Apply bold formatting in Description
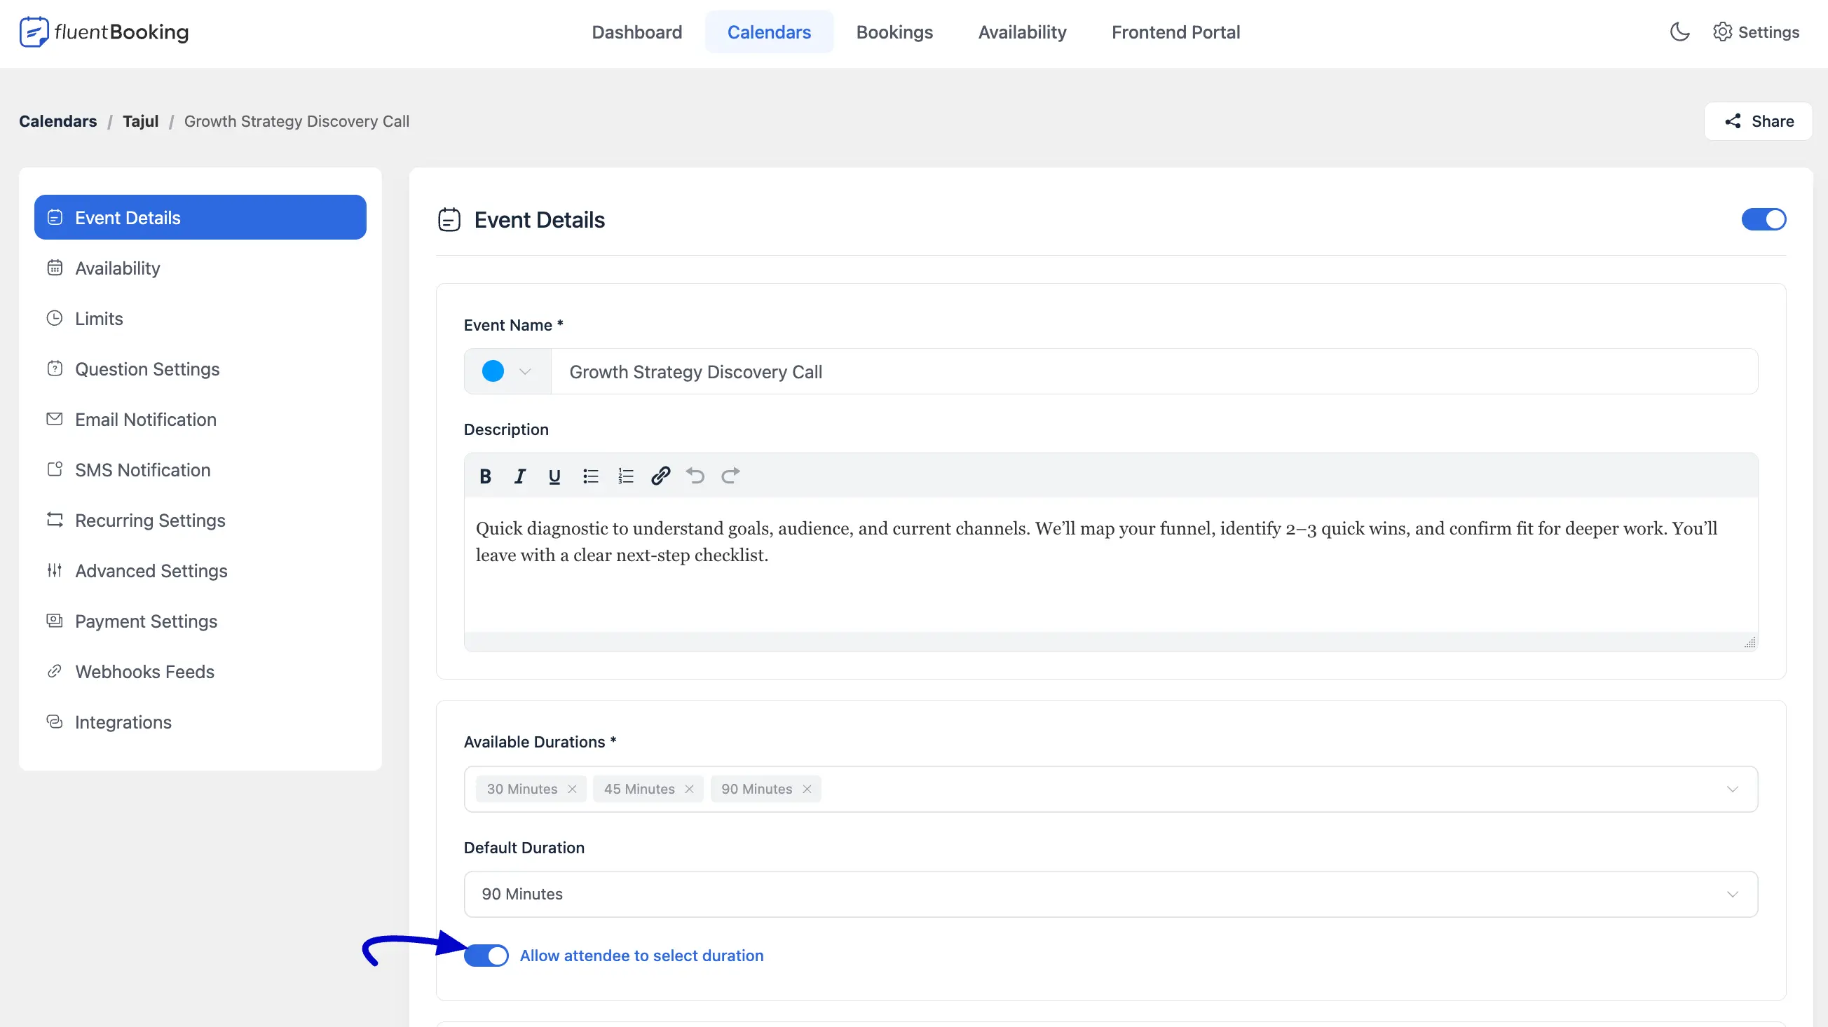1828x1027 pixels. click(485, 476)
